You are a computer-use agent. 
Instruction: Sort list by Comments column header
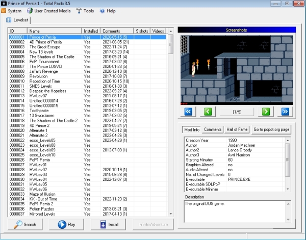click(117, 31)
